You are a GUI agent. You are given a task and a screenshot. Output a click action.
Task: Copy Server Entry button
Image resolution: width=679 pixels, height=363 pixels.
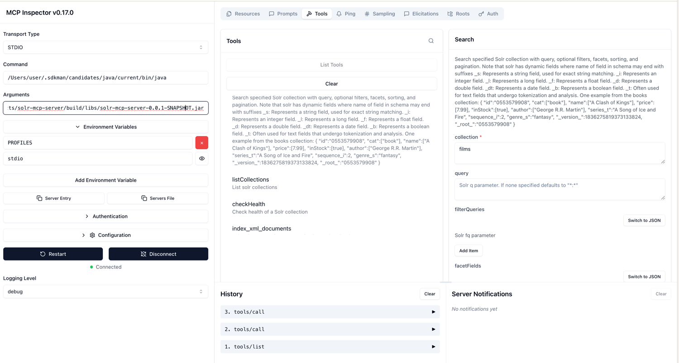53,198
